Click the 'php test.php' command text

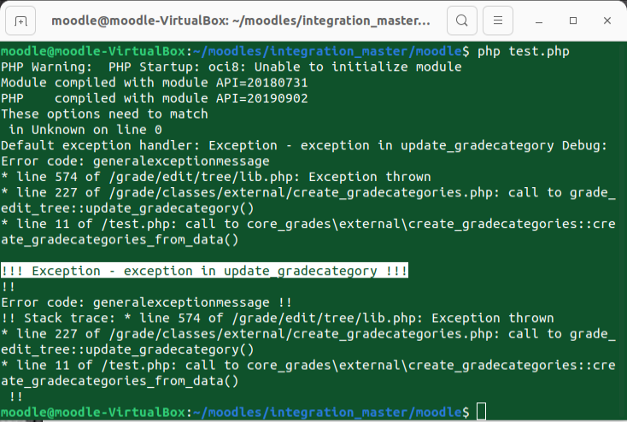coord(524,51)
